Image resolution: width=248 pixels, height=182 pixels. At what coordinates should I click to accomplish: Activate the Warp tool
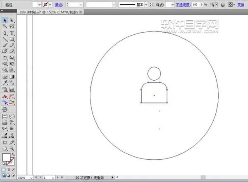[x=5, y=64]
